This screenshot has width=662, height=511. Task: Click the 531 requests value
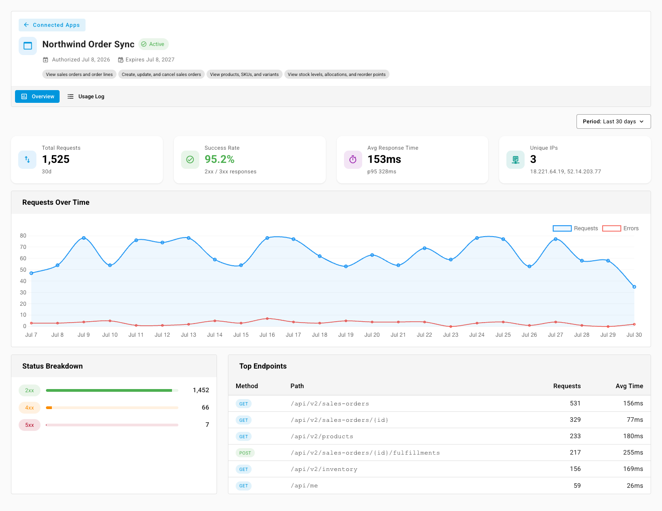575,404
